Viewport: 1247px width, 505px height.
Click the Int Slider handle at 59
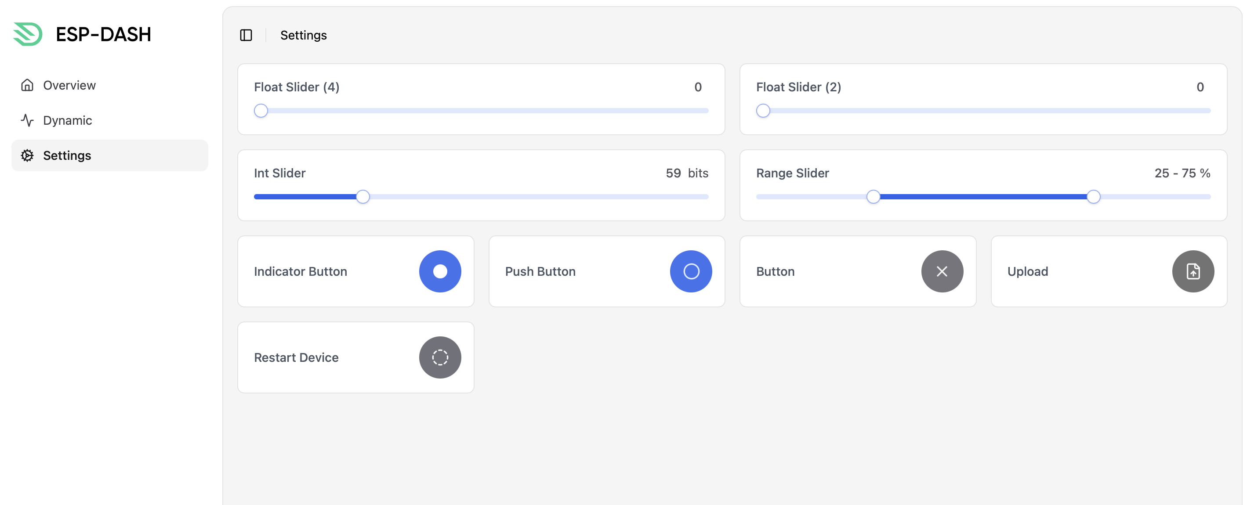click(x=362, y=197)
